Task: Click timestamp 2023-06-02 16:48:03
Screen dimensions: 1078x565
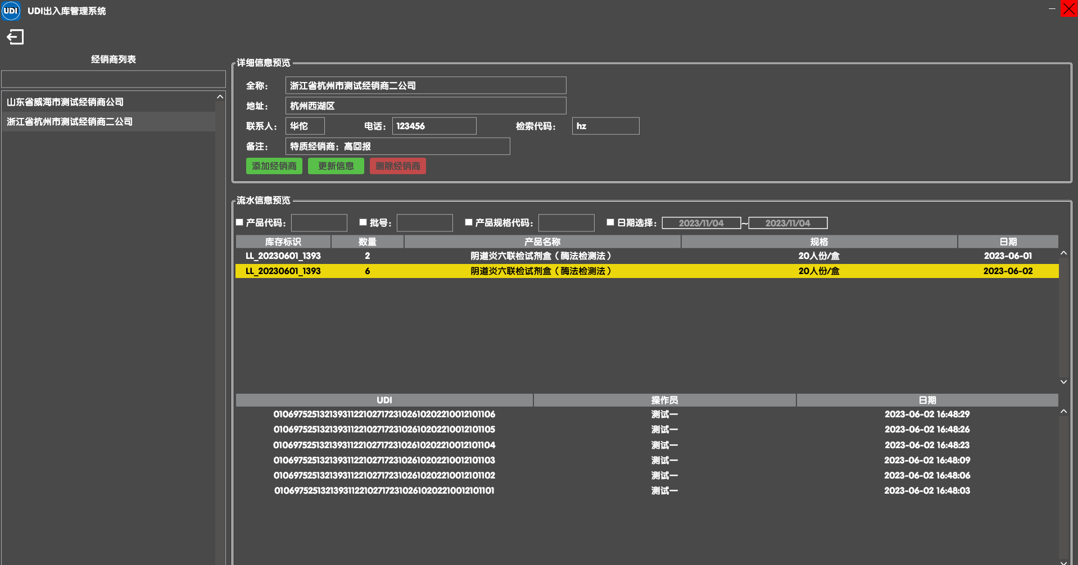Action: [927, 490]
